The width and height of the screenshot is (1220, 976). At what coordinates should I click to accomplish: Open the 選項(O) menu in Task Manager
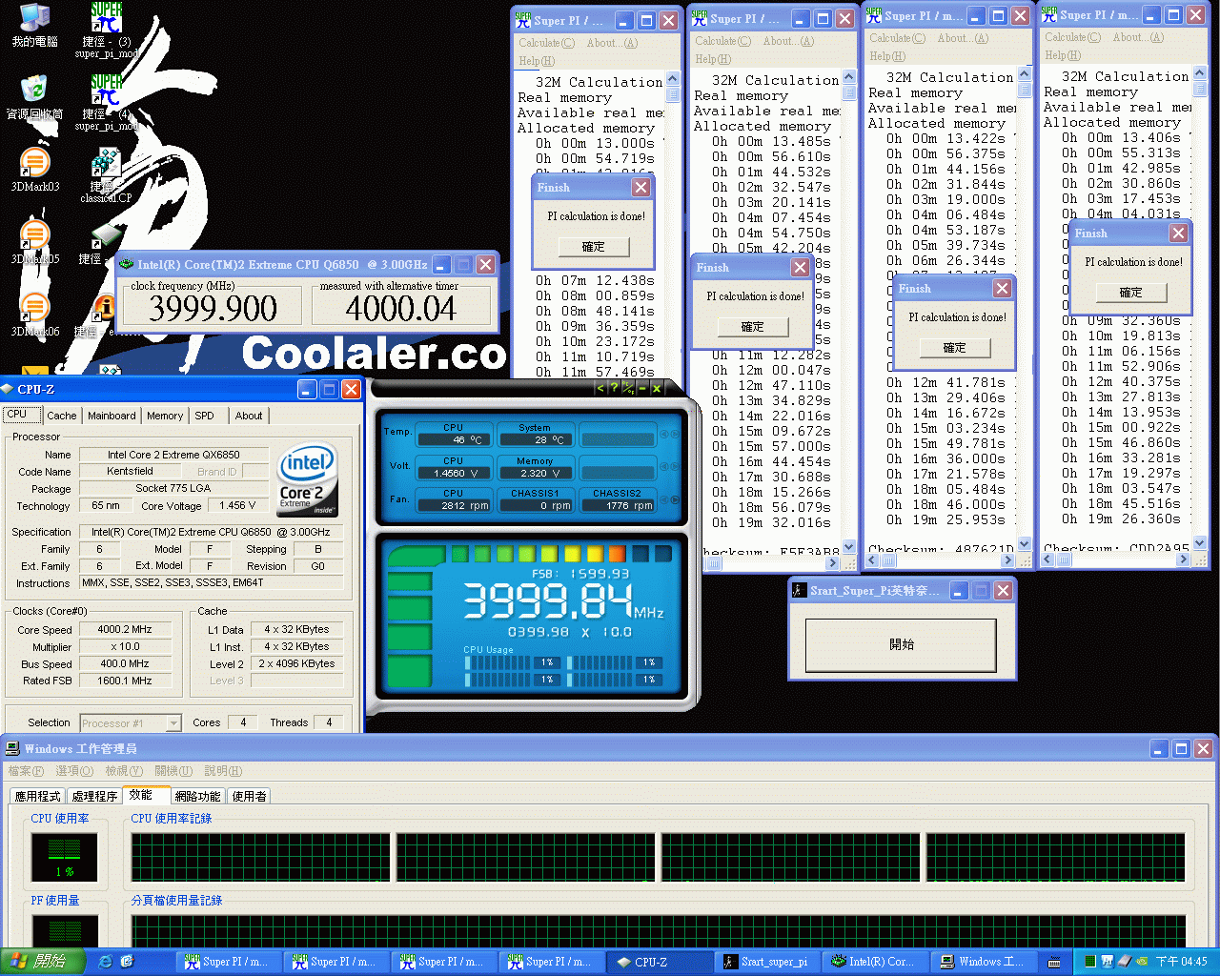click(x=74, y=770)
